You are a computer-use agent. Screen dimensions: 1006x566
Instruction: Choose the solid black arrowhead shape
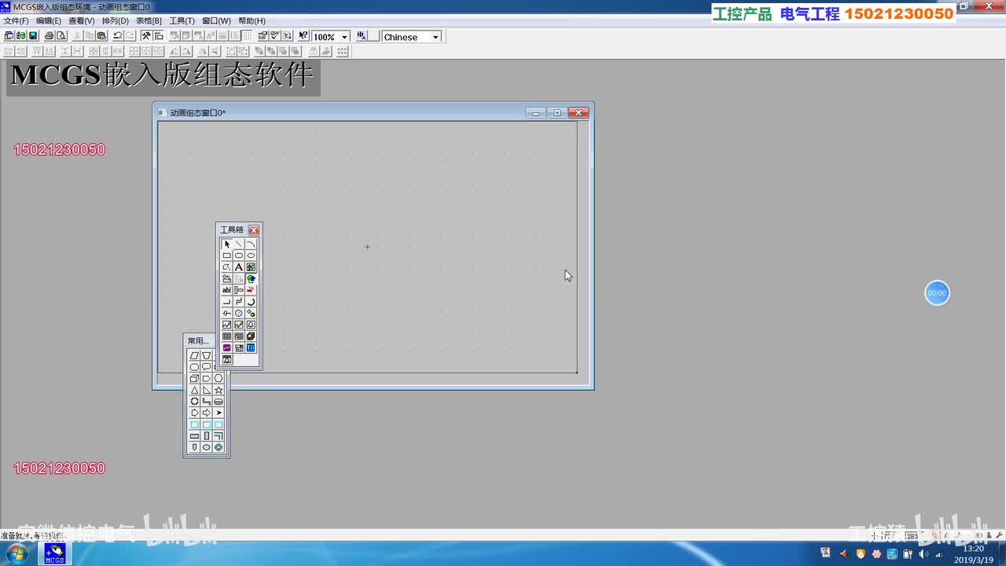pyautogui.click(x=218, y=413)
